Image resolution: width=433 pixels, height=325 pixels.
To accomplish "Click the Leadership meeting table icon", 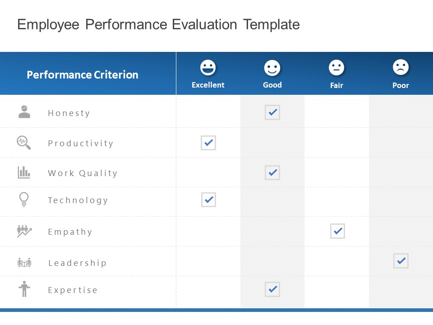I will pyautogui.click(x=24, y=262).
